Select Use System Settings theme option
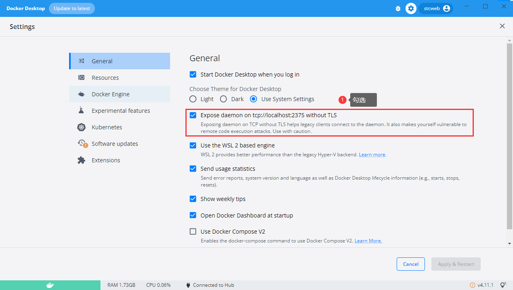Viewport: 513px width, 290px height. tap(253, 99)
